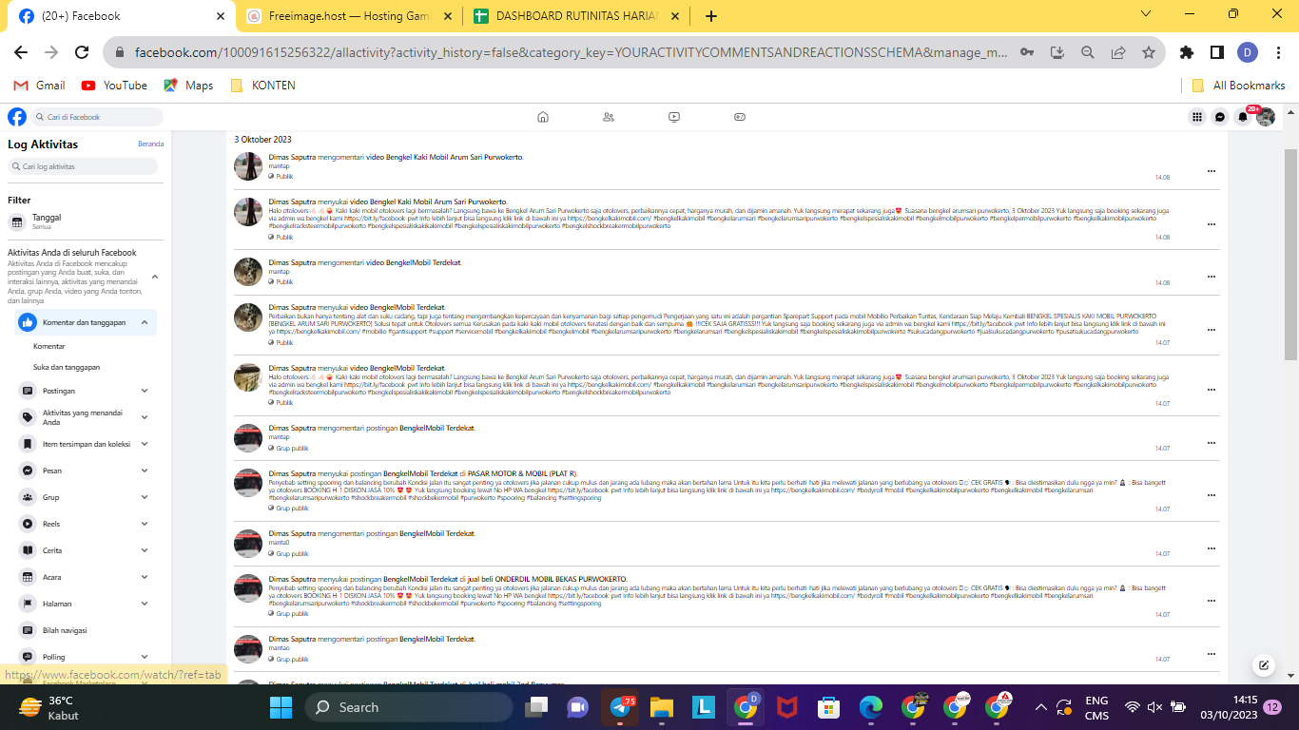Viewport: 1299px width, 730px height.
Task: Open the Windows taskbar Search box
Action: [x=409, y=707]
